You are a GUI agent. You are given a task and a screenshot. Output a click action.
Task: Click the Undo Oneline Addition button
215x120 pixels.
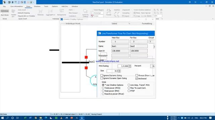coord(142,10)
